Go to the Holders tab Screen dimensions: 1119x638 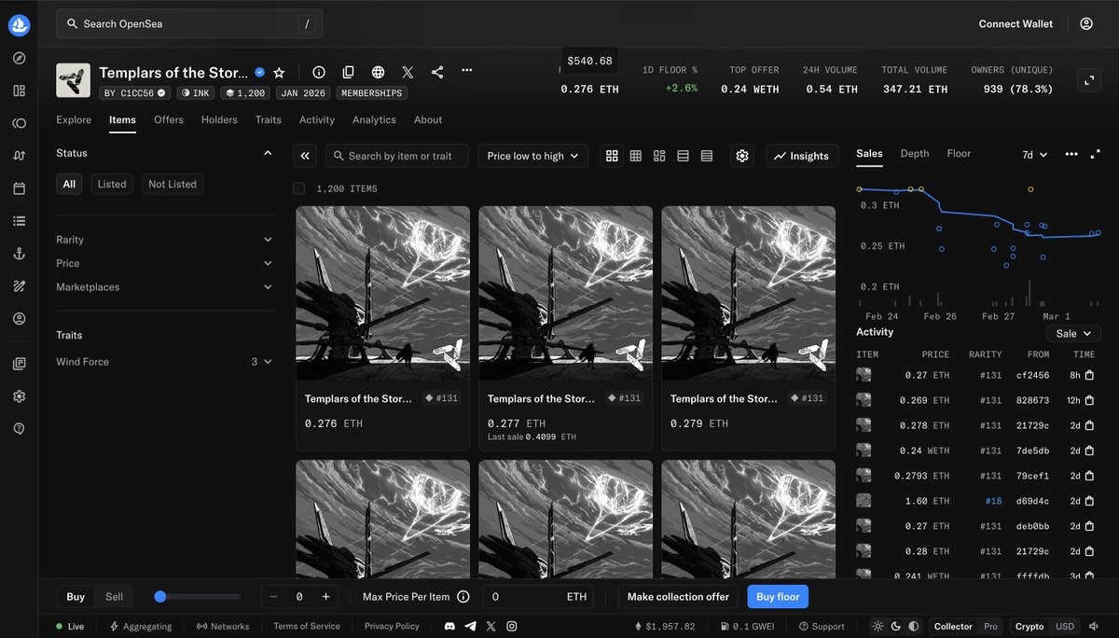click(219, 119)
